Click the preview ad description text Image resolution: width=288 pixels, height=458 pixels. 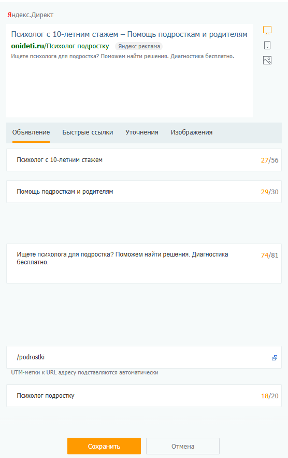tap(122, 56)
